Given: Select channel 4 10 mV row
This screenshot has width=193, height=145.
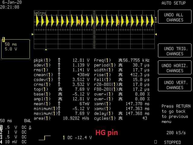Looking at the screenshot, I should tap(13, 142).
